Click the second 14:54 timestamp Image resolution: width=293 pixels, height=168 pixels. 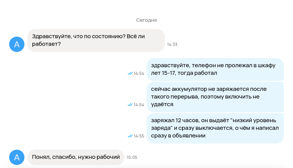[139, 105]
